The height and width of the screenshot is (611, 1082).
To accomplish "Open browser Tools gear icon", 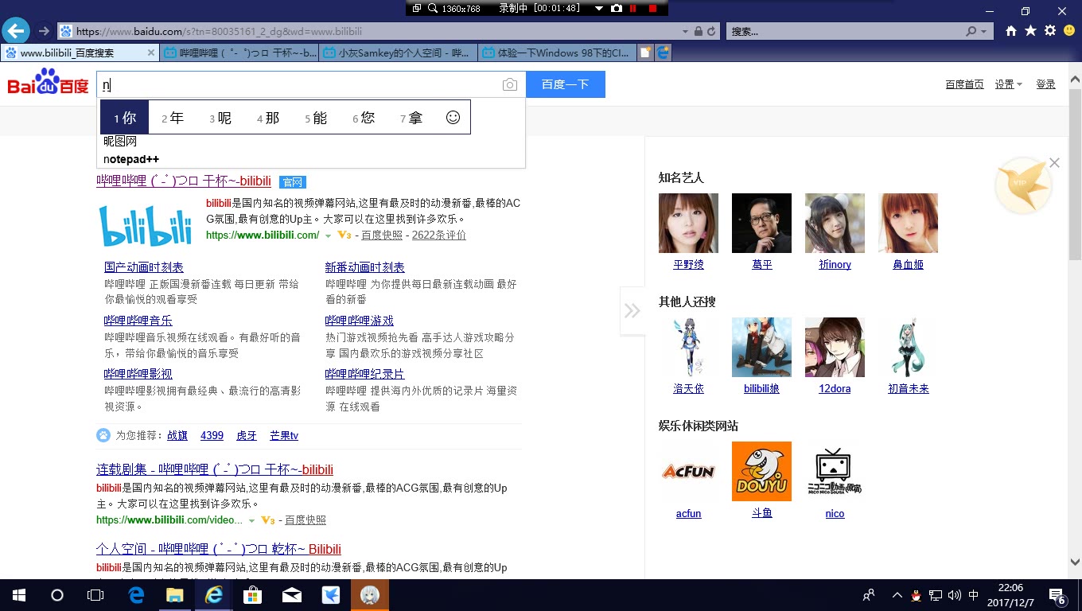I will coord(1050,31).
